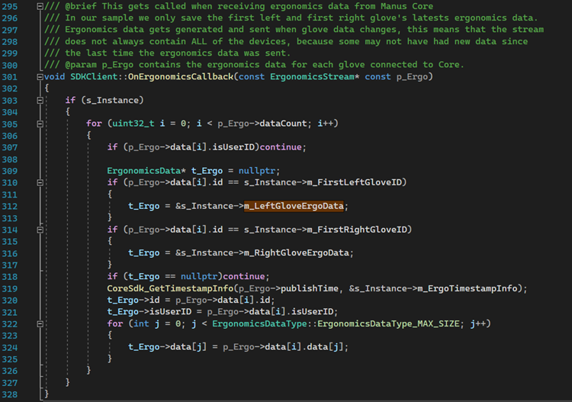Click m_FirstRightGloveID on line 314

(357, 230)
